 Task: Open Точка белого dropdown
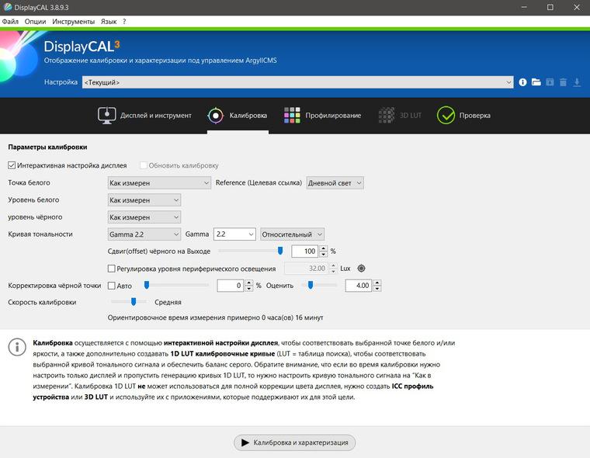pyautogui.click(x=159, y=183)
